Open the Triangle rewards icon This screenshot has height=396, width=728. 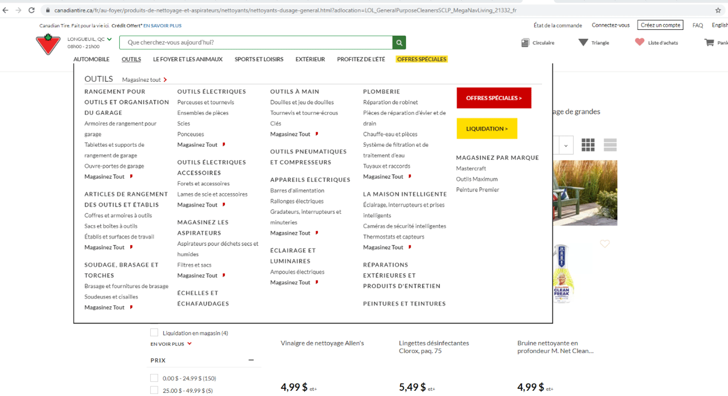click(x=583, y=42)
